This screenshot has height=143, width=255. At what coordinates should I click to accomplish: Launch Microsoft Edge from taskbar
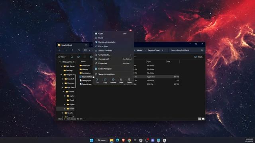coord(118,140)
